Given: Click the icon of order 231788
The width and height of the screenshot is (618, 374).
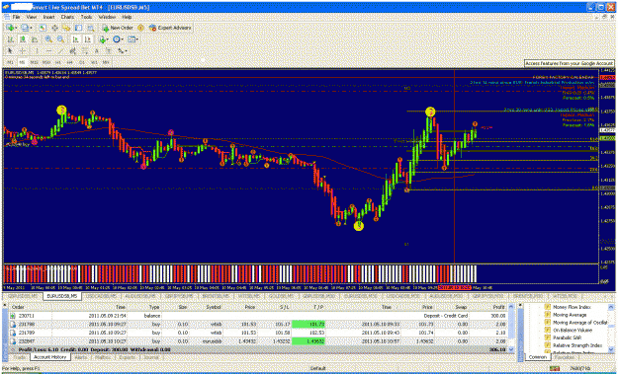Looking at the screenshot, I should pos(12,324).
